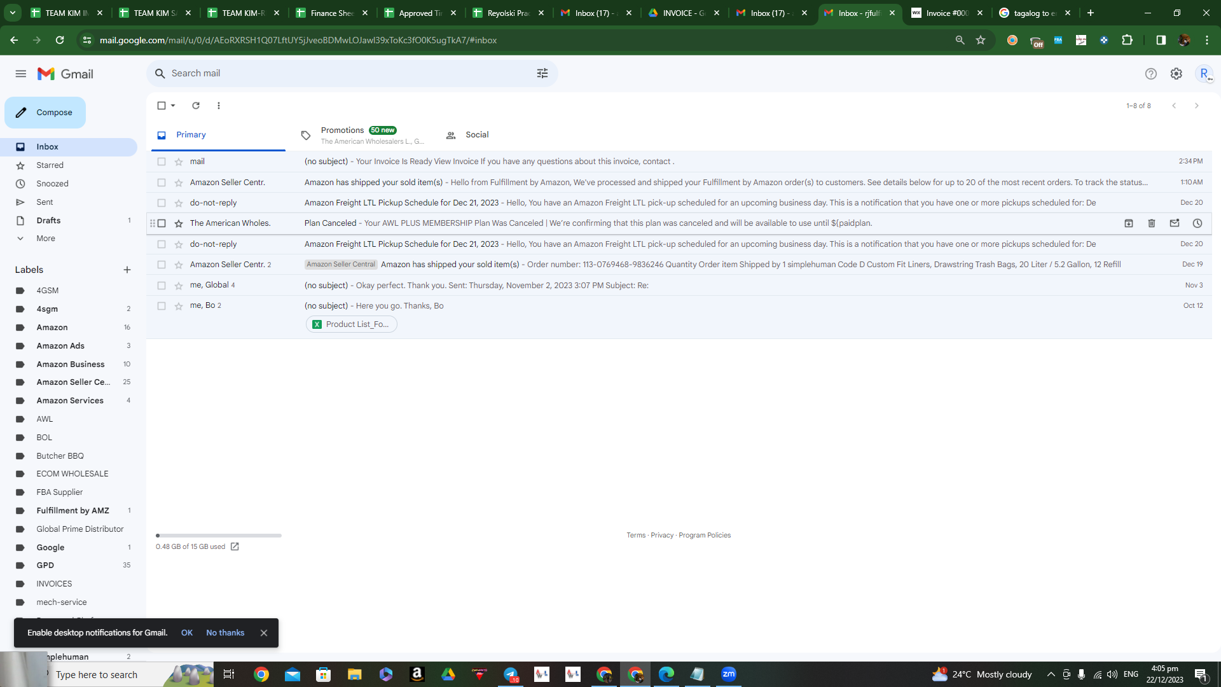Open a new Chrome tab

[1091, 13]
